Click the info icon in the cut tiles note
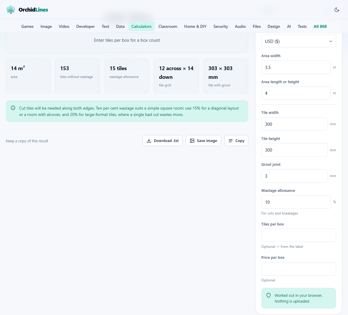 tap(13, 108)
